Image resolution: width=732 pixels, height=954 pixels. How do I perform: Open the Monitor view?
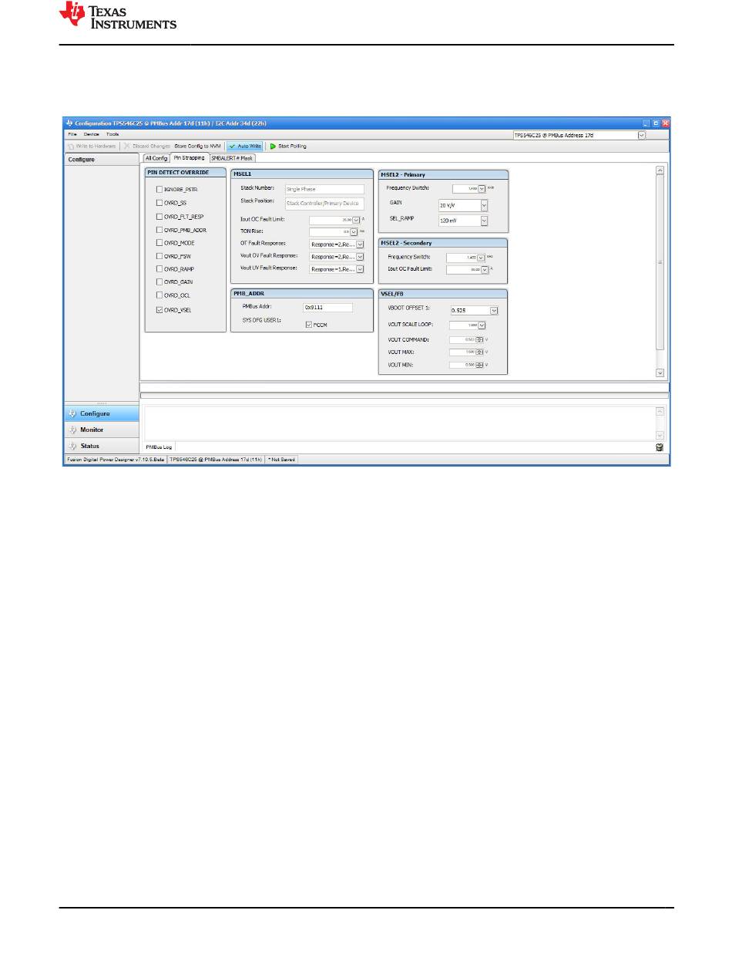102,430
